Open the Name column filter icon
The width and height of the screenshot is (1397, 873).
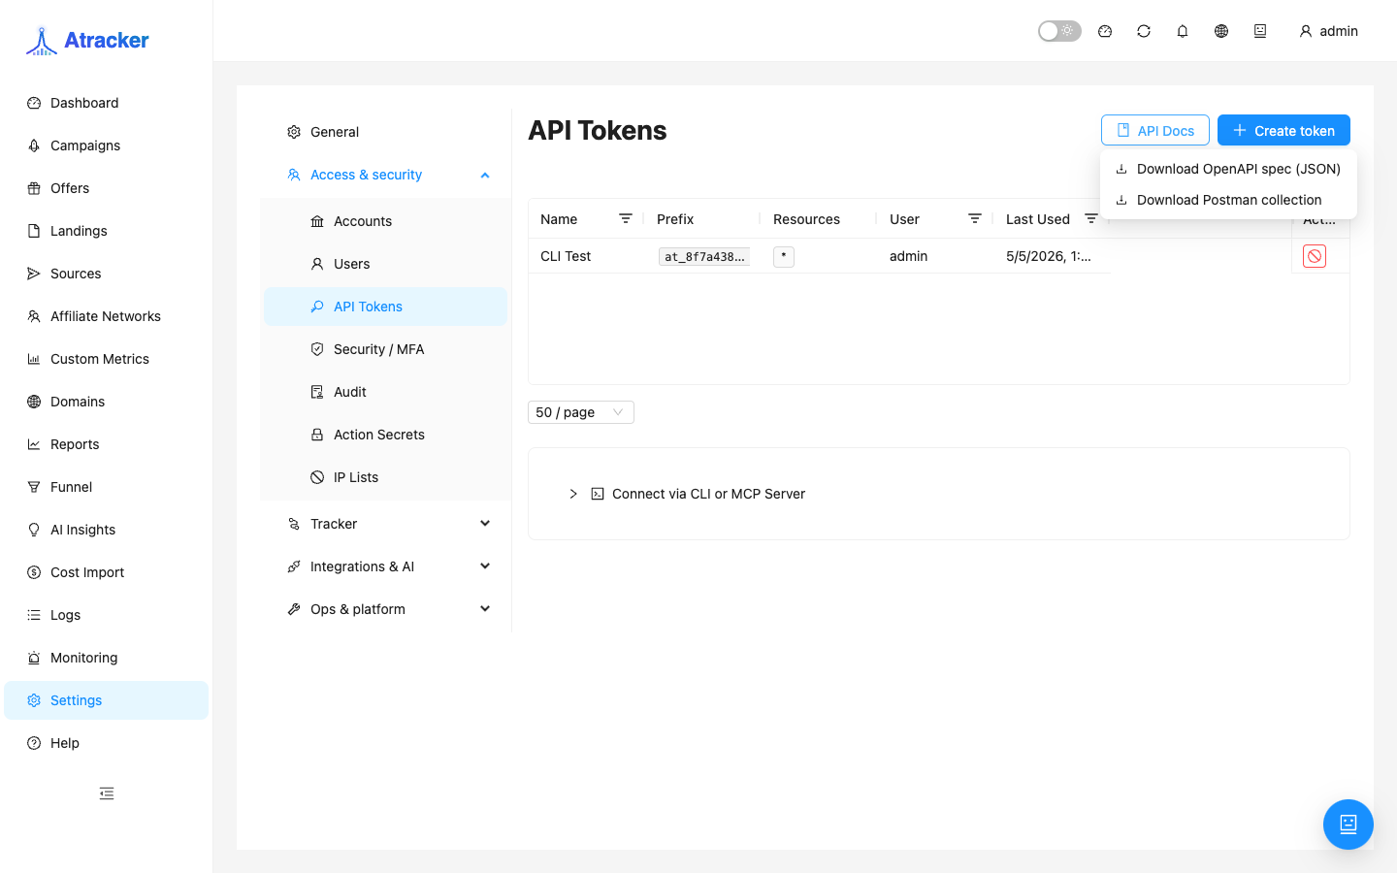pyautogui.click(x=626, y=219)
